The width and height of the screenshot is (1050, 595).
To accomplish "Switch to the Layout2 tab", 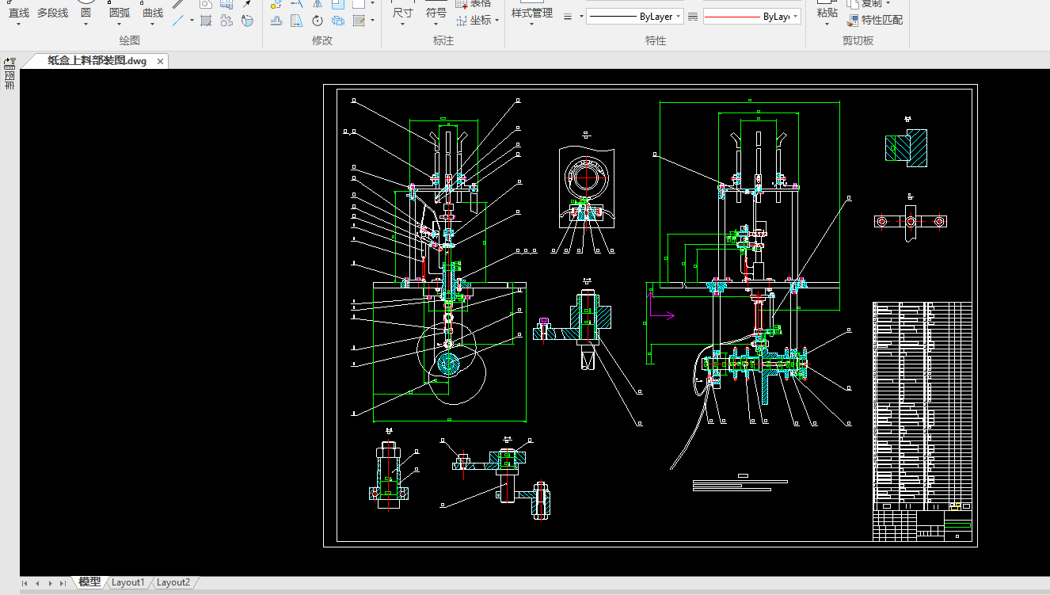I will [x=173, y=582].
